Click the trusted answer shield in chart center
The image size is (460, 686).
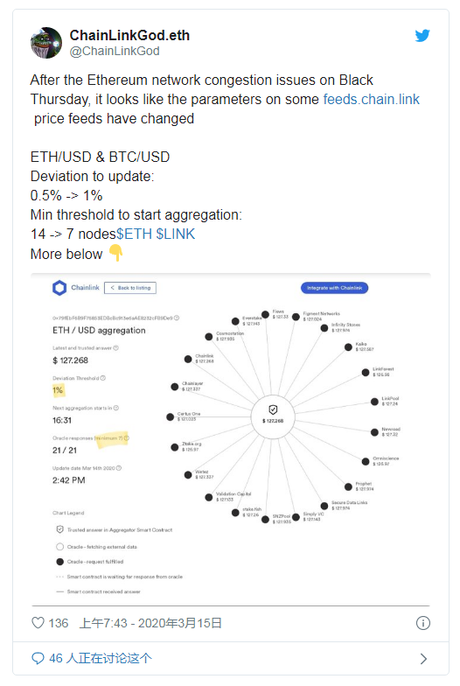(x=273, y=409)
